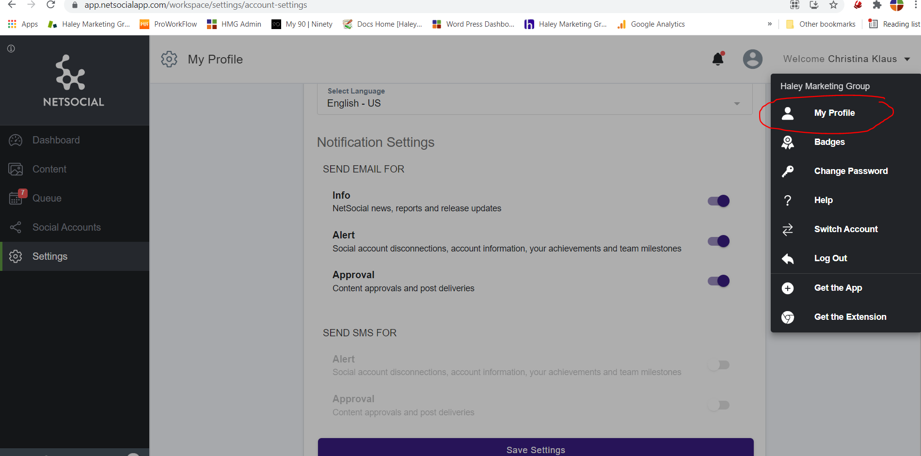Screen dimensions: 921x456
Task: Open Content from the sidebar
Action: 75,169
